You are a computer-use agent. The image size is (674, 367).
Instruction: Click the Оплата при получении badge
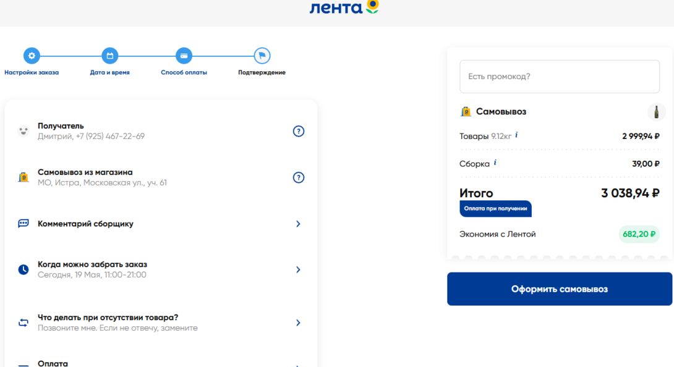[x=495, y=209]
